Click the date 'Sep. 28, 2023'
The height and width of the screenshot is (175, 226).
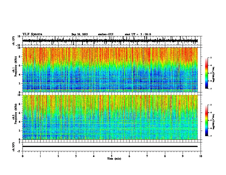(x=80, y=34)
